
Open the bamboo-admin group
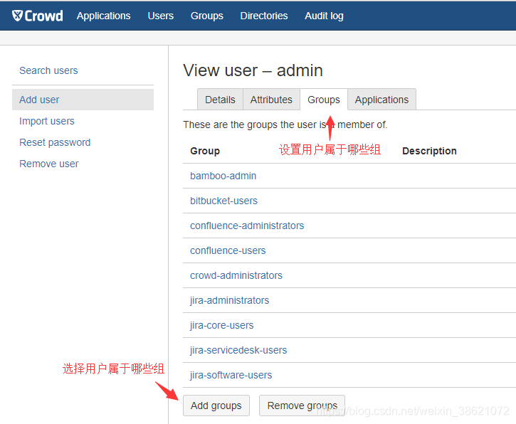[223, 176]
